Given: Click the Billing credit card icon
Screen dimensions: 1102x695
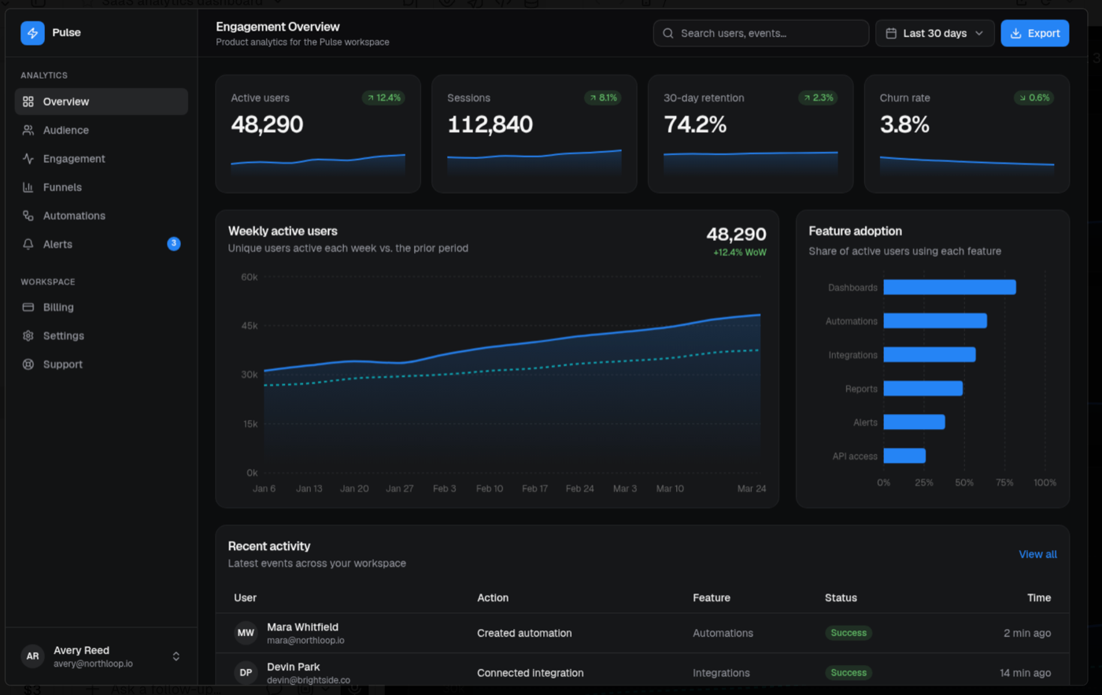Looking at the screenshot, I should pos(28,307).
